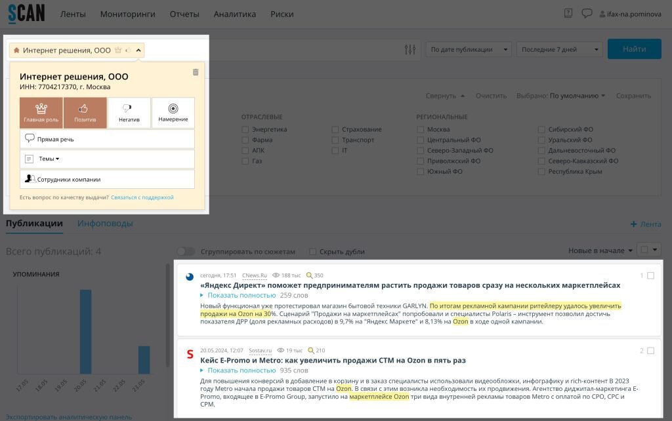Click the Найти search button
The image size is (672, 421).
pyautogui.click(x=635, y=49)
